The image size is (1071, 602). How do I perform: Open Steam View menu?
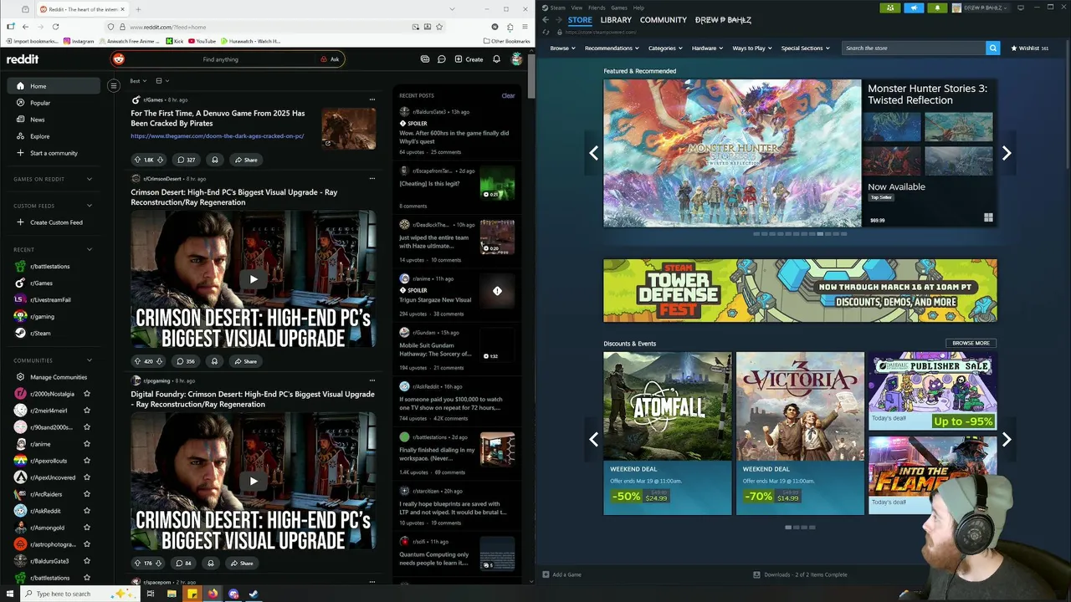point(576,8)
